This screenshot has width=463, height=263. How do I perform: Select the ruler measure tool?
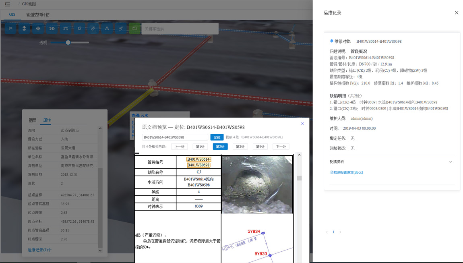click(x=93, y=29)
